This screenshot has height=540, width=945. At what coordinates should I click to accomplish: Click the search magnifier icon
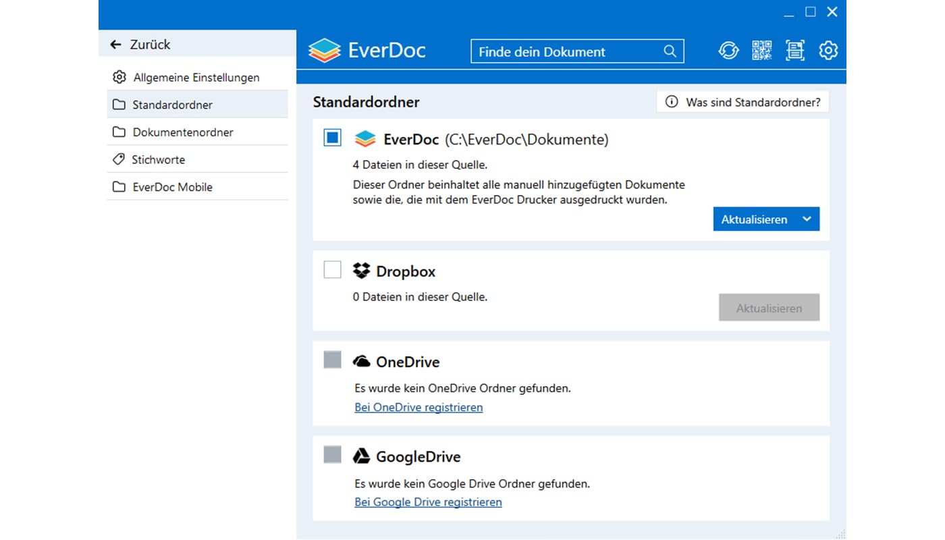click(x=670, y=51)
